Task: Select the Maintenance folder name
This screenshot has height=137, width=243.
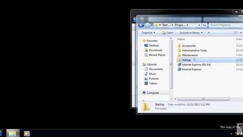Action: pyautogui.click(x=190, y=55)
